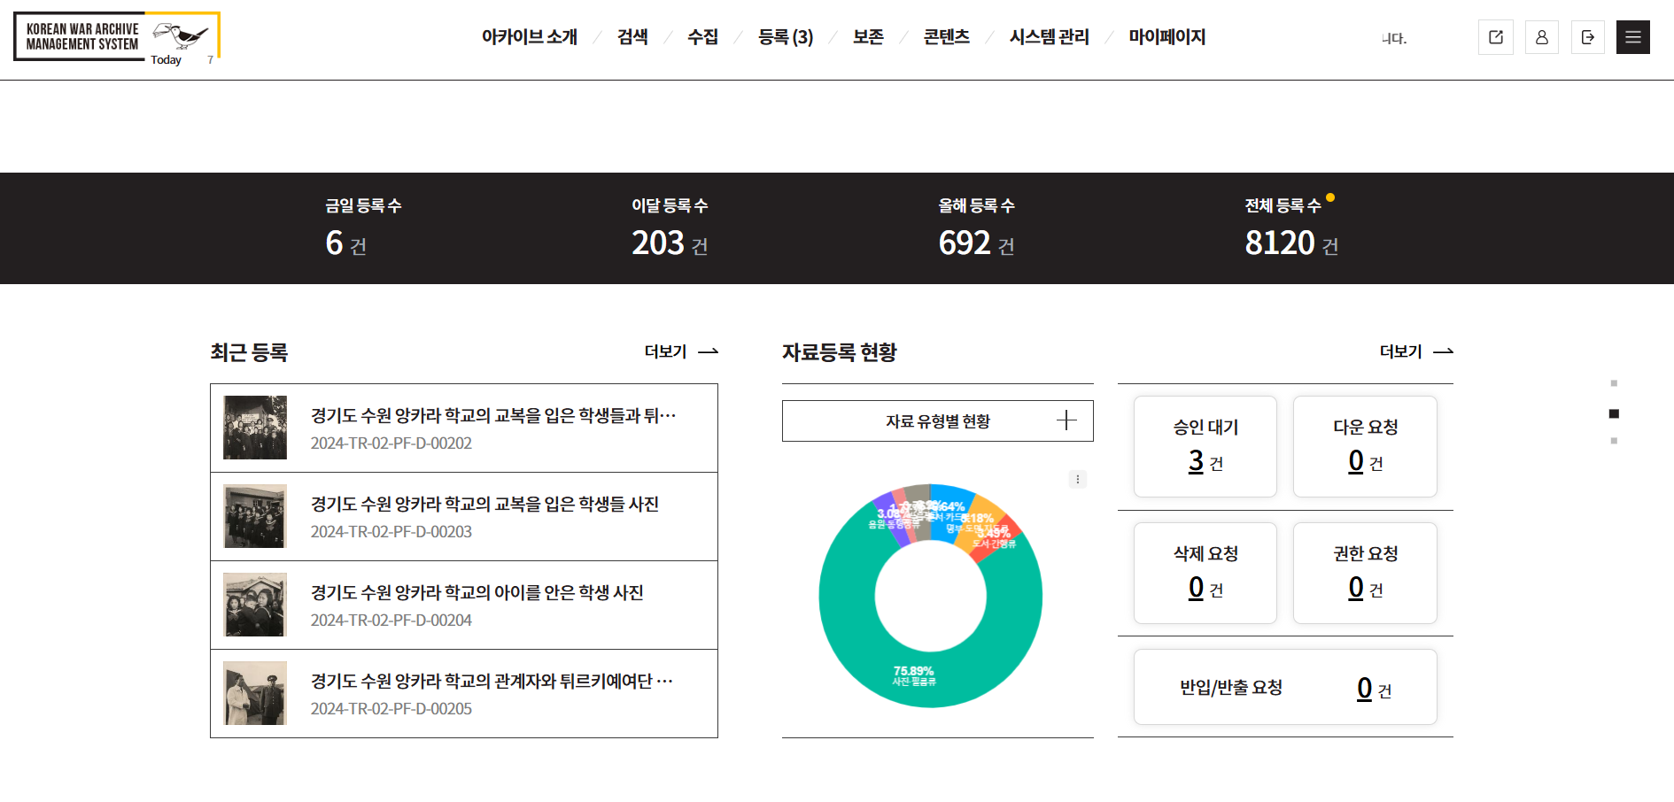This screenshot has width=1674, height=802.
Task: Click the Korean War Archive logo
Action: click(115, 36)
